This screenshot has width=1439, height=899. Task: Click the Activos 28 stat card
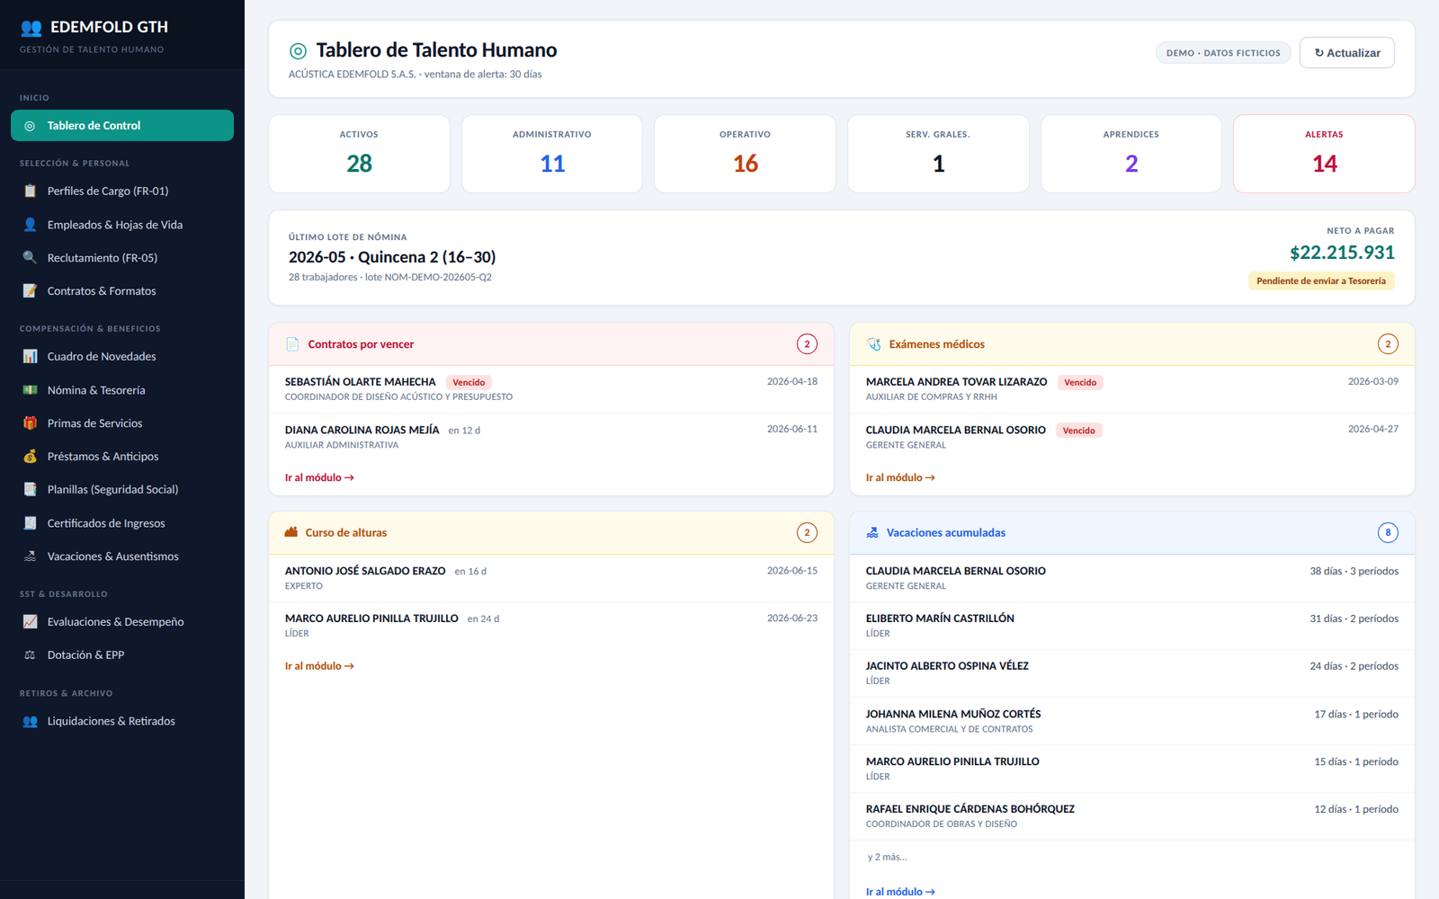(359, 154)
